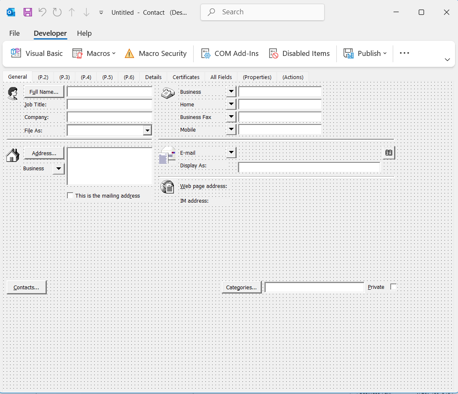Expand the Macros dropdown
The height and width of the screenshot is (394, 458).
tap(95, 53)
